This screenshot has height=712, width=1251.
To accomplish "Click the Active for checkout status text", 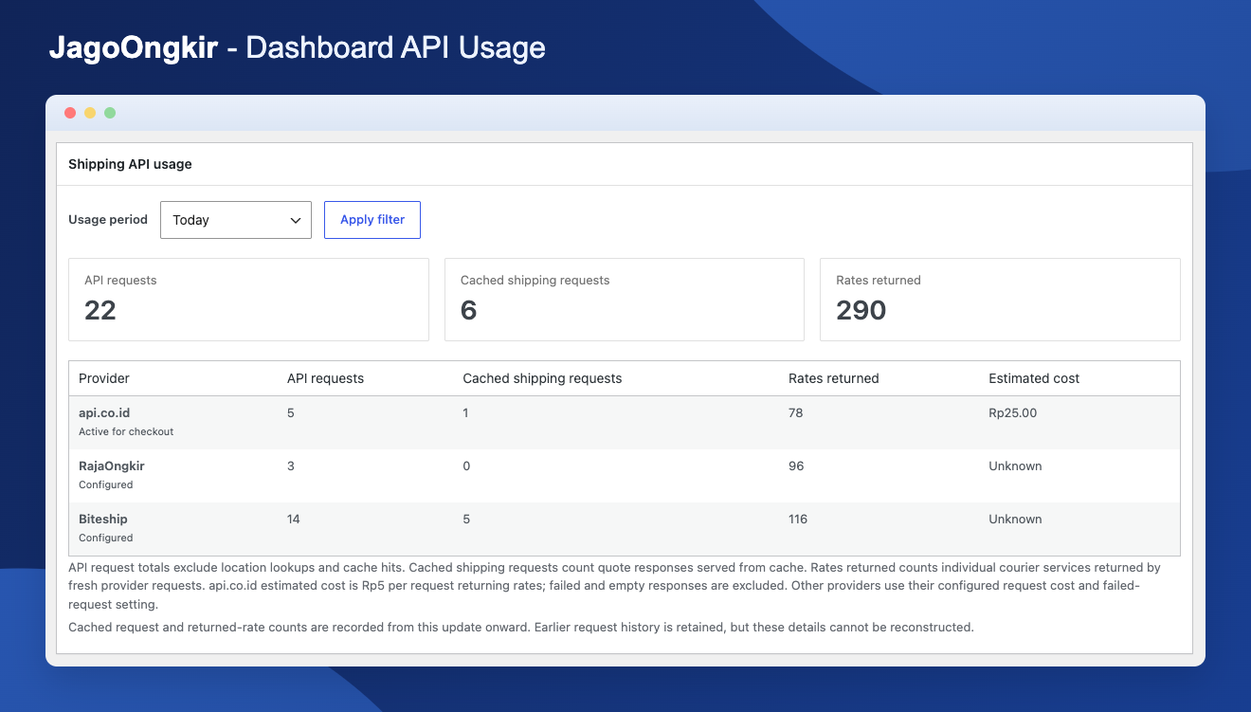I will [126, 431].
